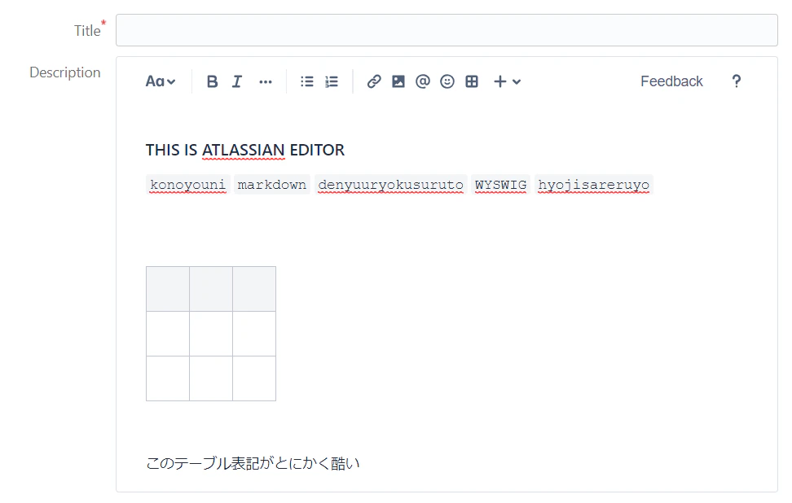The image size is (792, 503).
Task: Click the code word hyojisareruyo
Action: pyautogui.click(x=593, y=185)
